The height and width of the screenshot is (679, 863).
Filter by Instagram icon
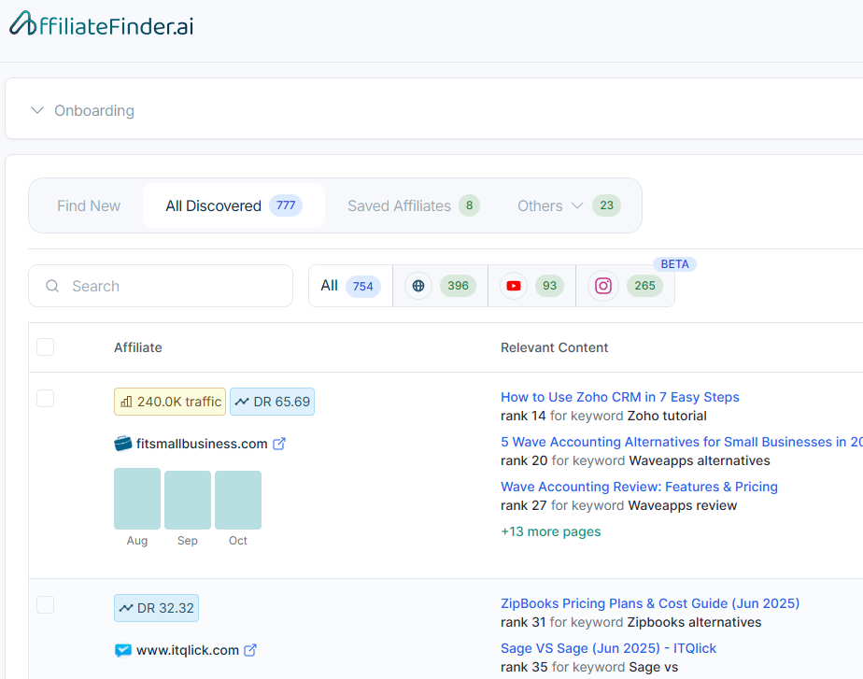tap(603, 286)
